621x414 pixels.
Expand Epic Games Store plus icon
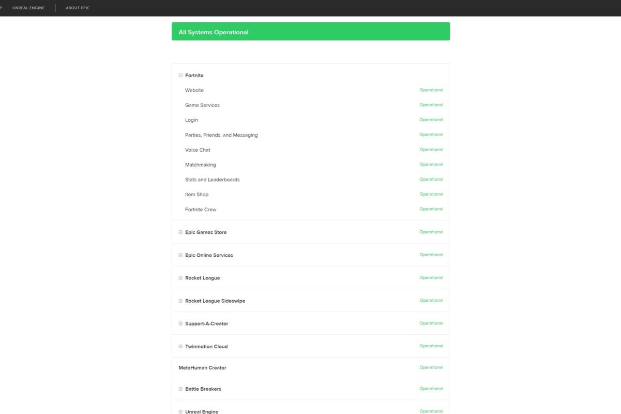[180, 232]
